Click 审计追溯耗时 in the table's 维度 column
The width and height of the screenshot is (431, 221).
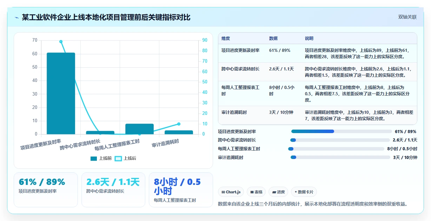[234, 112]
